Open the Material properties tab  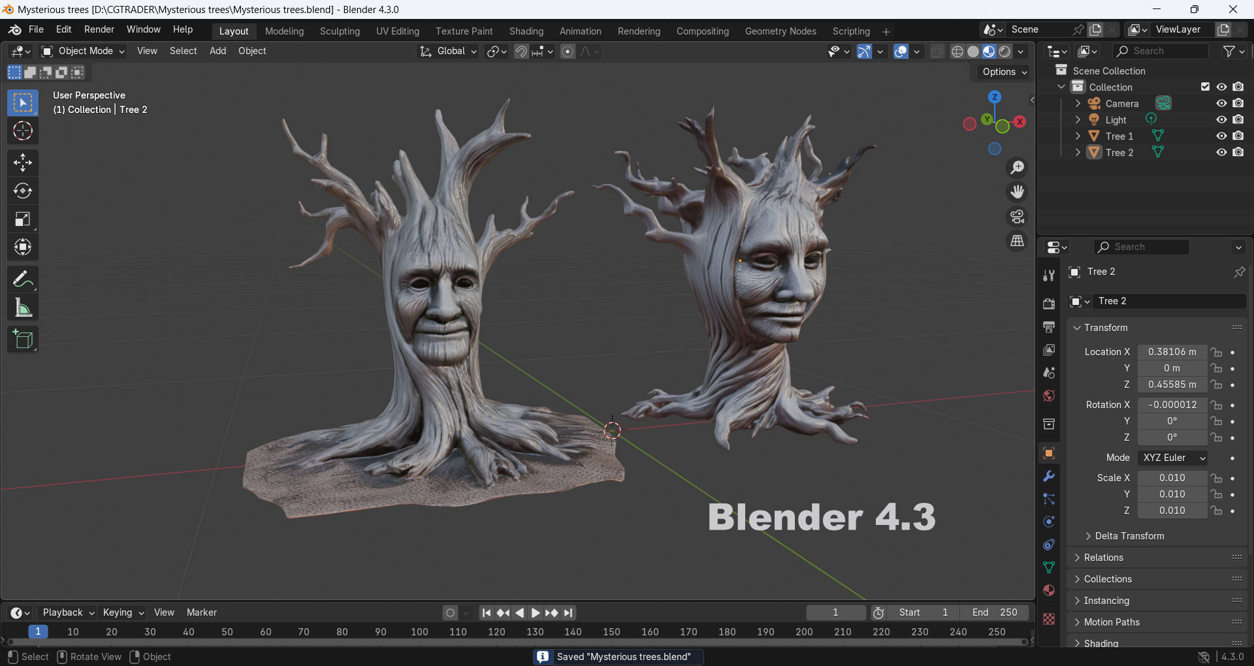coord(1049,590)
